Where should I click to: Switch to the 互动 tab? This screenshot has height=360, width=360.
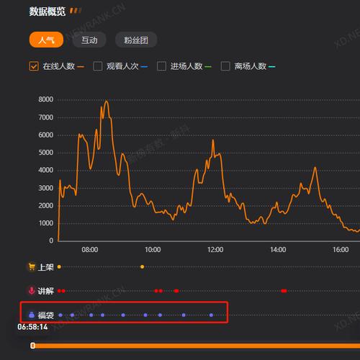pos(89,40)
